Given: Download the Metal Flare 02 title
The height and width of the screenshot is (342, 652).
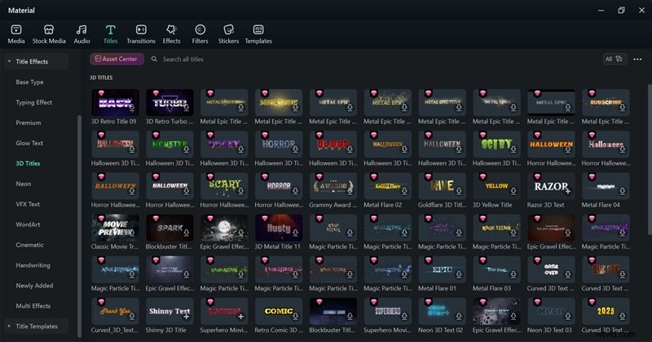Looking at the screenshot, I should tap(404, 191).
